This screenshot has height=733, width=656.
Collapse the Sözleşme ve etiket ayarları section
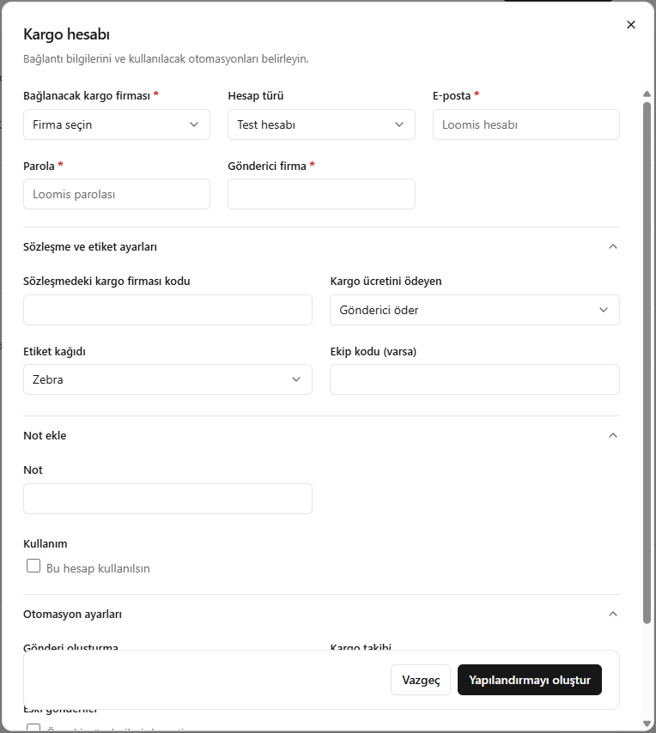tap(613, 246)
